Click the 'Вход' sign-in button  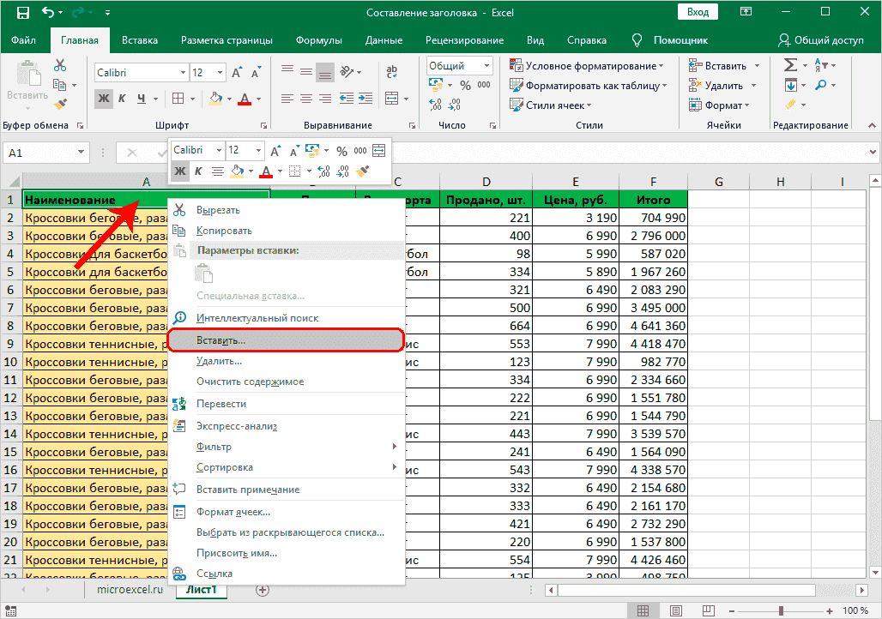[x=698, y=12]
